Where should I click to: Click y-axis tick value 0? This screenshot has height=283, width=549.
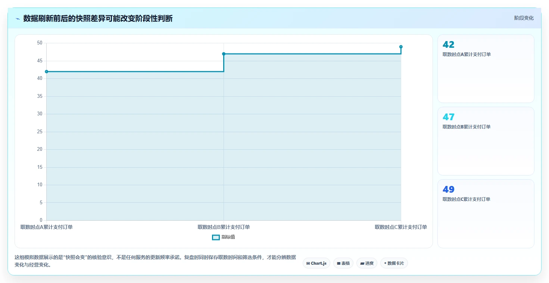coord(41,220)
